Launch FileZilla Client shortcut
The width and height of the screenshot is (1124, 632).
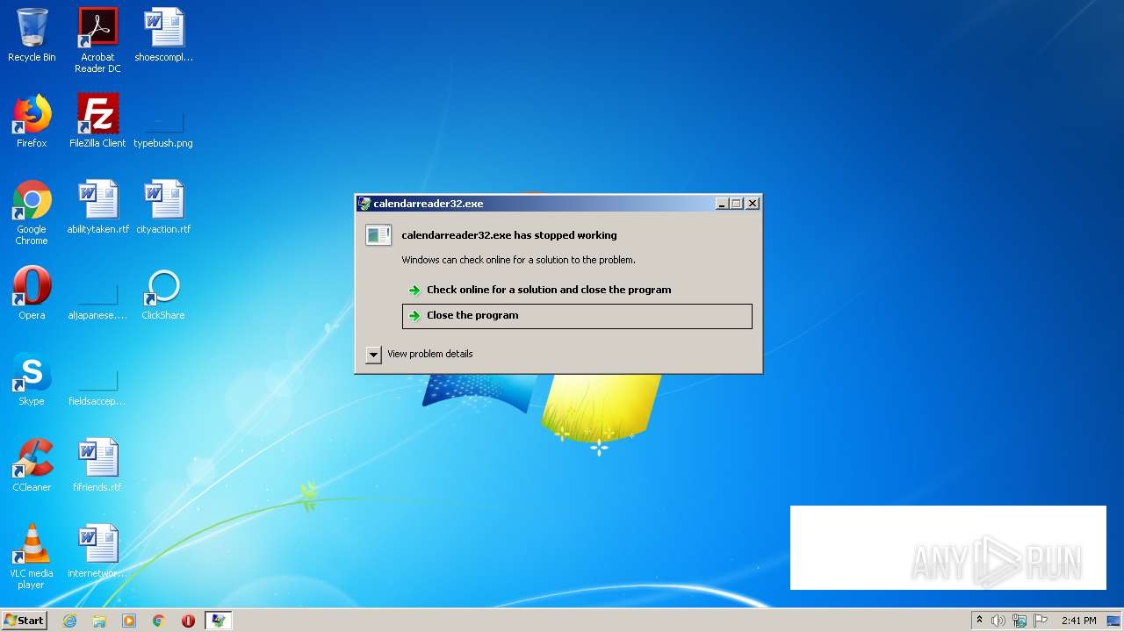click(97, 122)
